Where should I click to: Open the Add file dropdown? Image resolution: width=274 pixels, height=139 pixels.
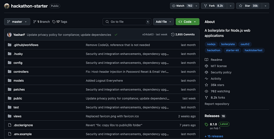[x=163, y=22]
